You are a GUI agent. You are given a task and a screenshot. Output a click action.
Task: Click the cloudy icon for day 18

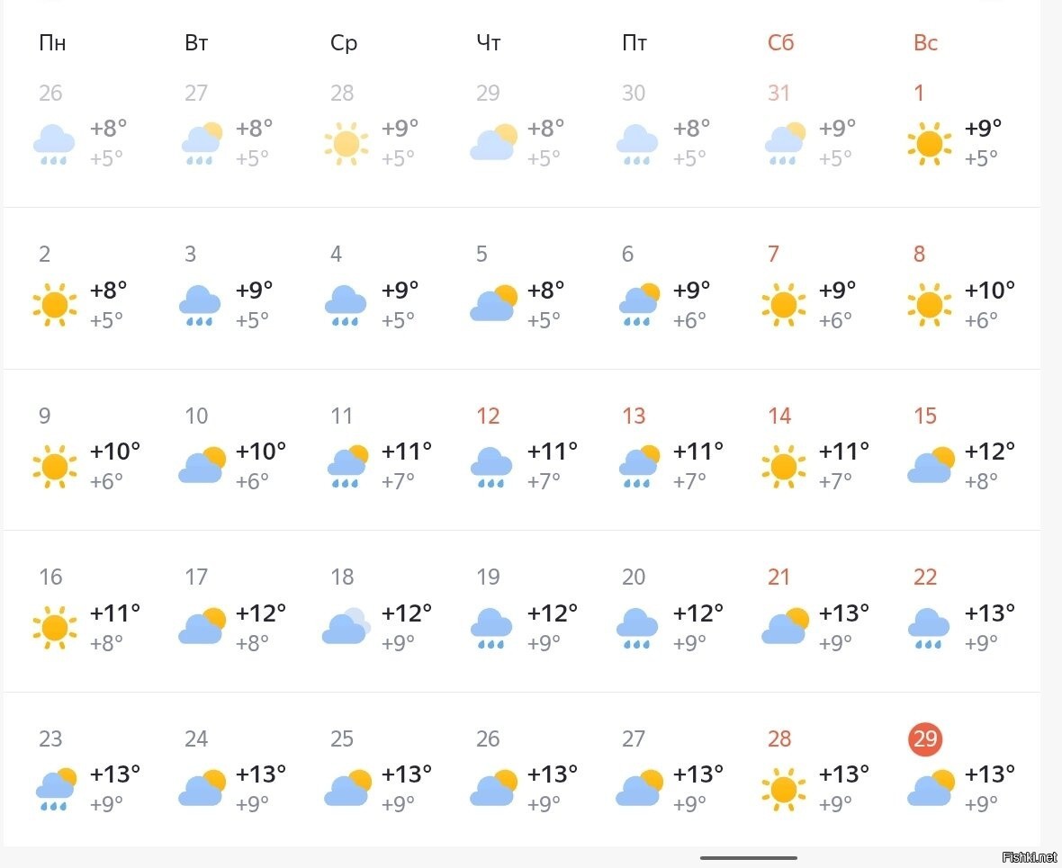pos(346,626)
